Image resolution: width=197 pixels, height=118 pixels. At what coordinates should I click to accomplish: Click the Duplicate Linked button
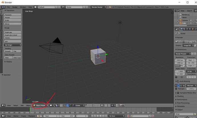(x=13, y=35)
